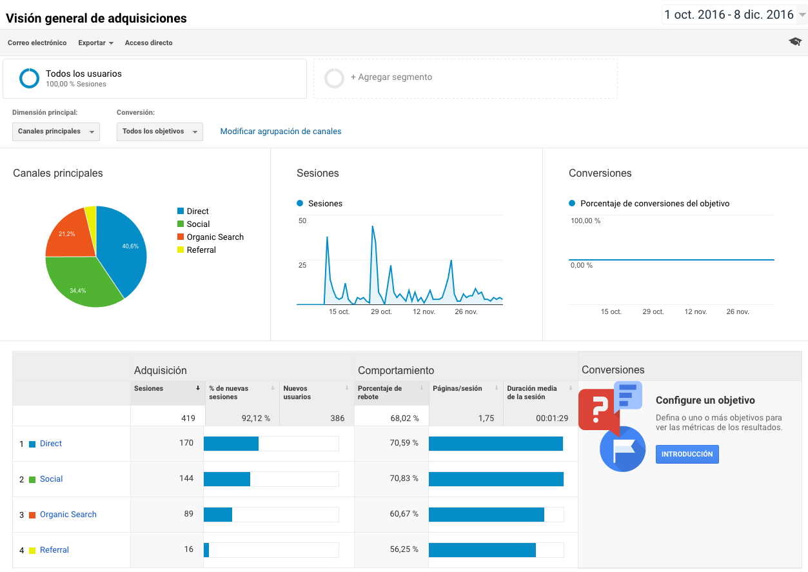The width and height of the screenshot is (808, 572).
Task: Open Modificar agrupación de canales link
Action: point(281,132)
